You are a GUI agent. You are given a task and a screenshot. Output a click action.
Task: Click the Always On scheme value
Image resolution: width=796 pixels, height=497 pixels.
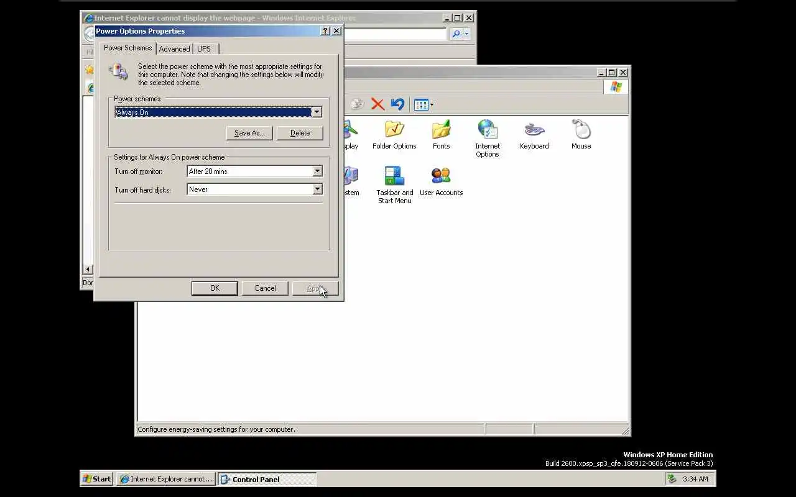[x=213, y=112]
